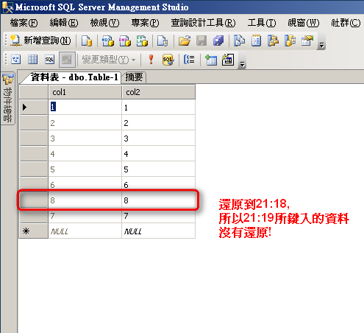Click the Save floppy disk icon
The width and height of the screenshot is (364, 333).
coord(201,41)
